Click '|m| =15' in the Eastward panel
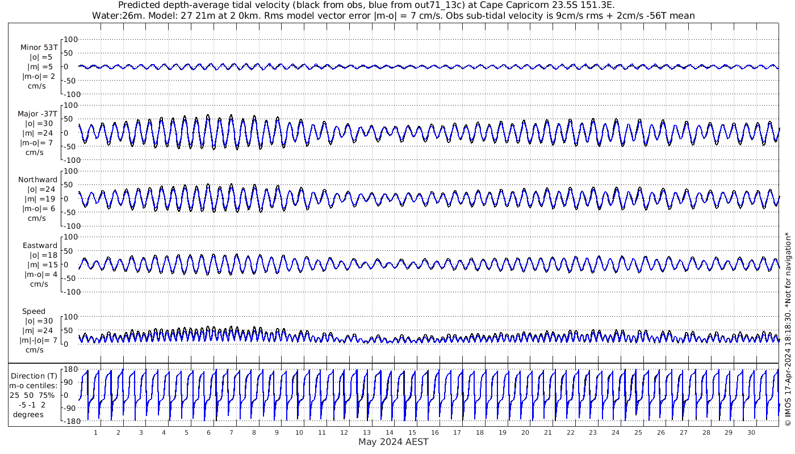 click(43, 265)
